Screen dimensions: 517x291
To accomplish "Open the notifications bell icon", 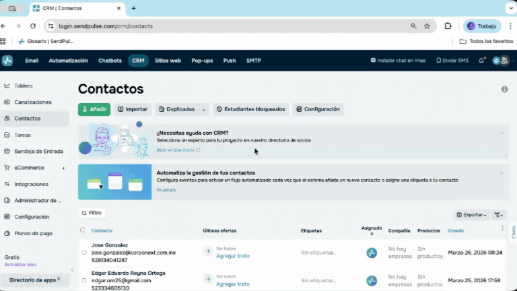I will [x=481, y=61].
